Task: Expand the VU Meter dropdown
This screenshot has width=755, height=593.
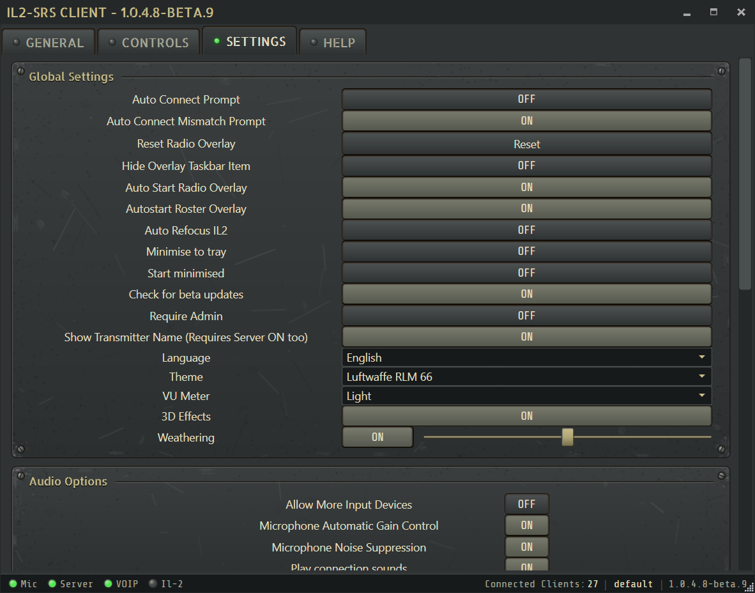Action: tap(527, 396)
